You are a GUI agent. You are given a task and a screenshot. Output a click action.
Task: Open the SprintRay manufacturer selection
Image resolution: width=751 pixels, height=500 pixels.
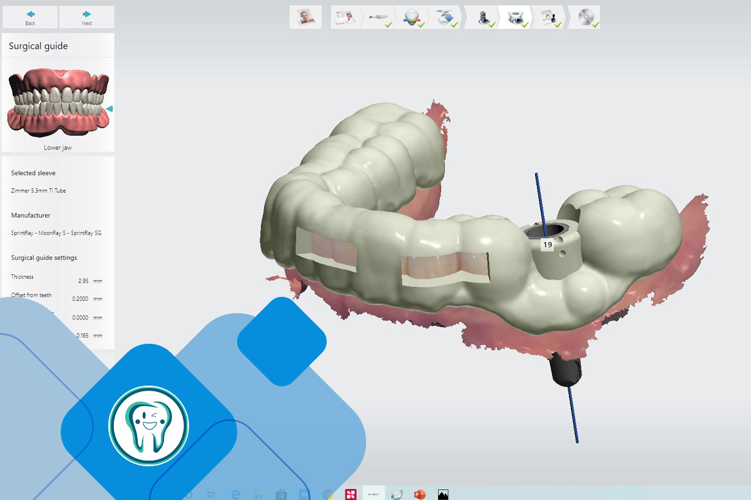[x=56, y=233]
